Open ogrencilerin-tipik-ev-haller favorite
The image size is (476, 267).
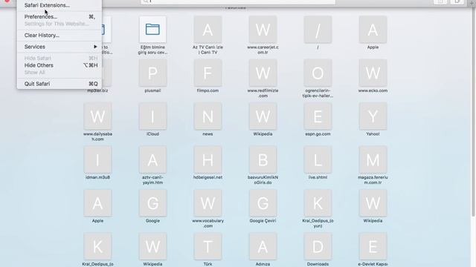318,73
